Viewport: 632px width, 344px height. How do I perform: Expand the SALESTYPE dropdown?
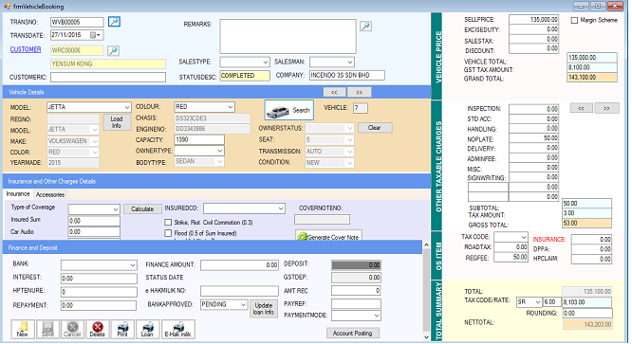265,62
